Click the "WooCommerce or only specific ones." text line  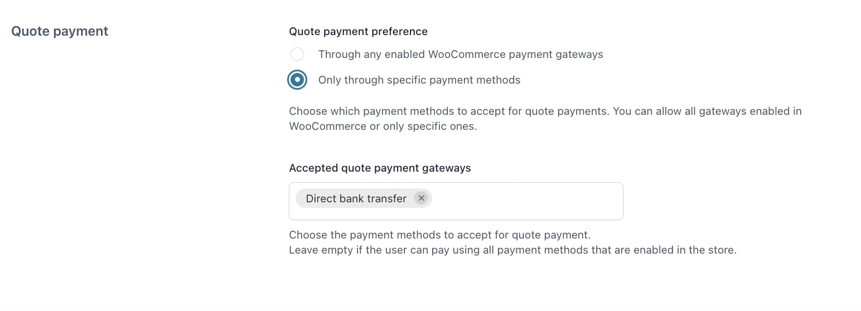click(x=383, y=126)
